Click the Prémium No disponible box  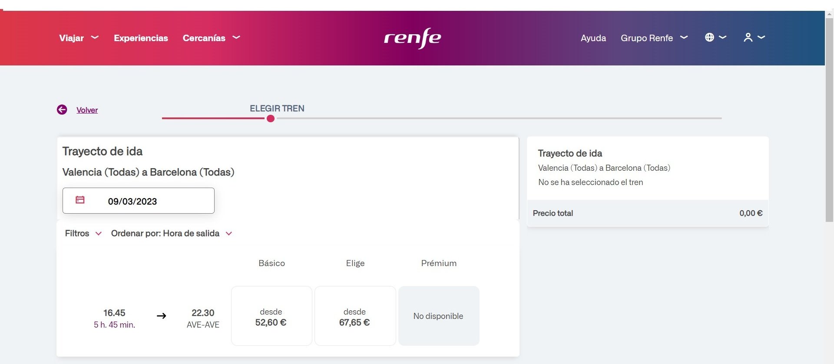[x=438, y=316]
